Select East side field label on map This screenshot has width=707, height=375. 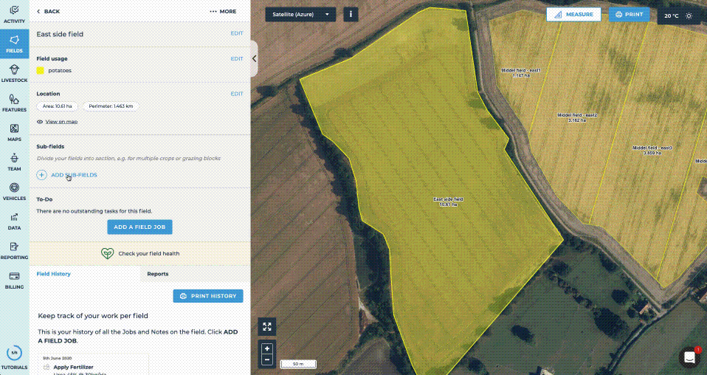pyautogui.click(x=448, y=202)
